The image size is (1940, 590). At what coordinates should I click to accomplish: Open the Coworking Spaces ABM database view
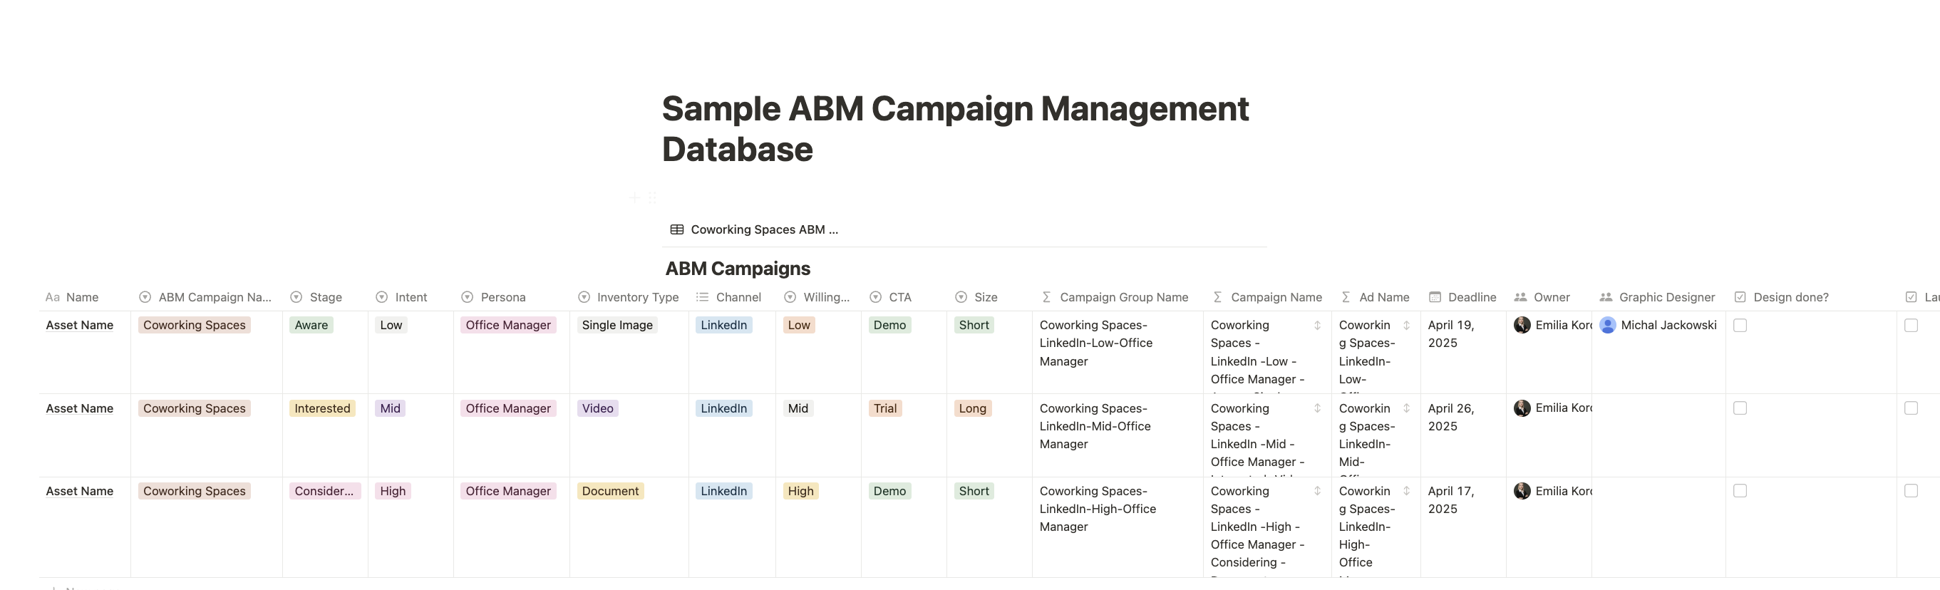tap(765, 229)
